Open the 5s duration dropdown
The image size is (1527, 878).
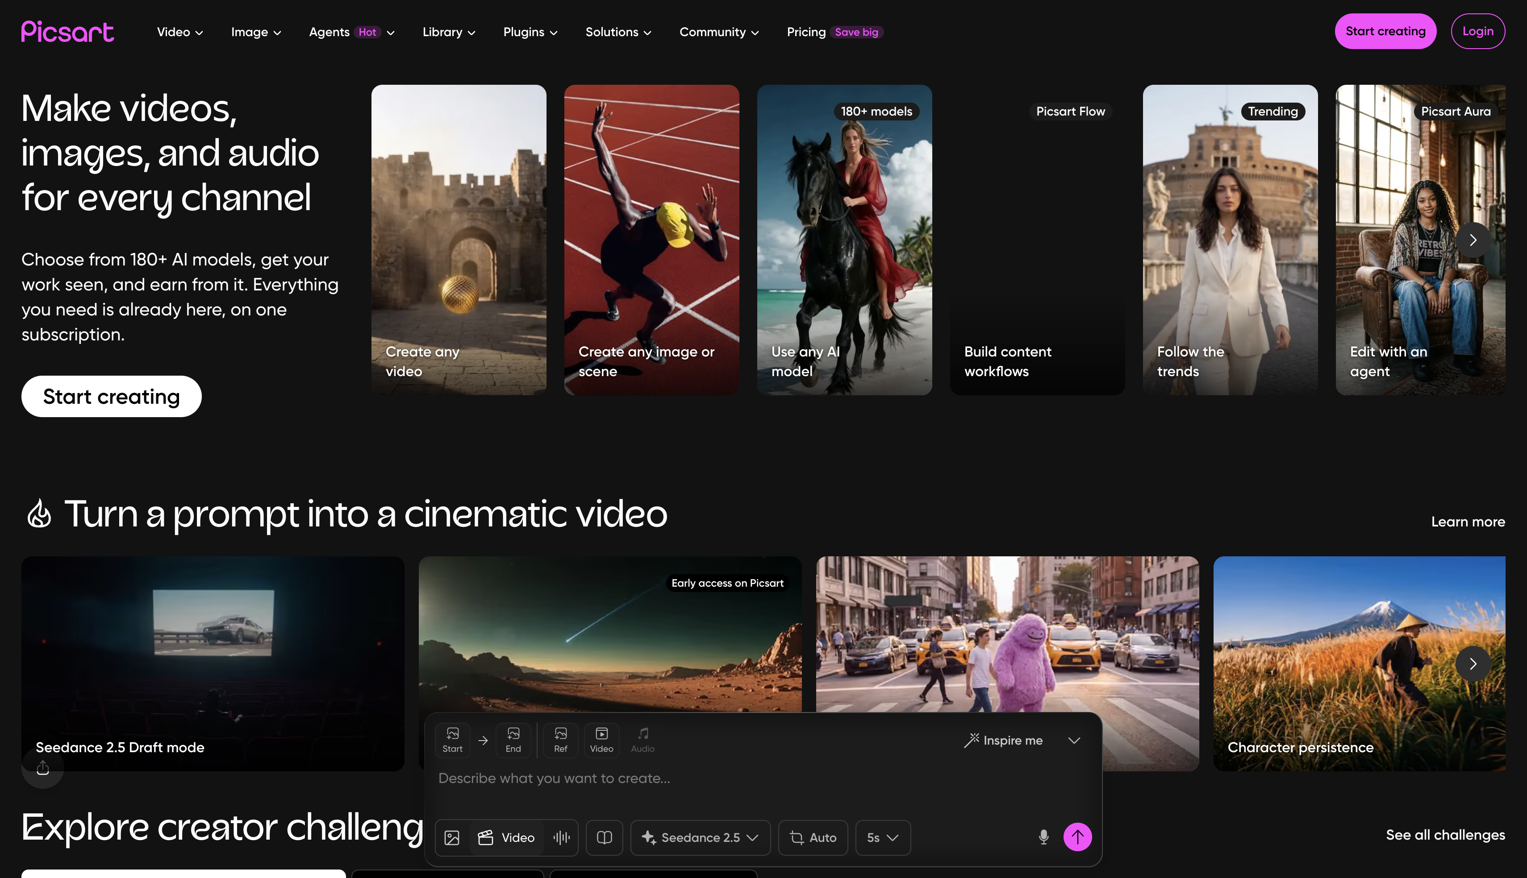(x=883, y=837)
